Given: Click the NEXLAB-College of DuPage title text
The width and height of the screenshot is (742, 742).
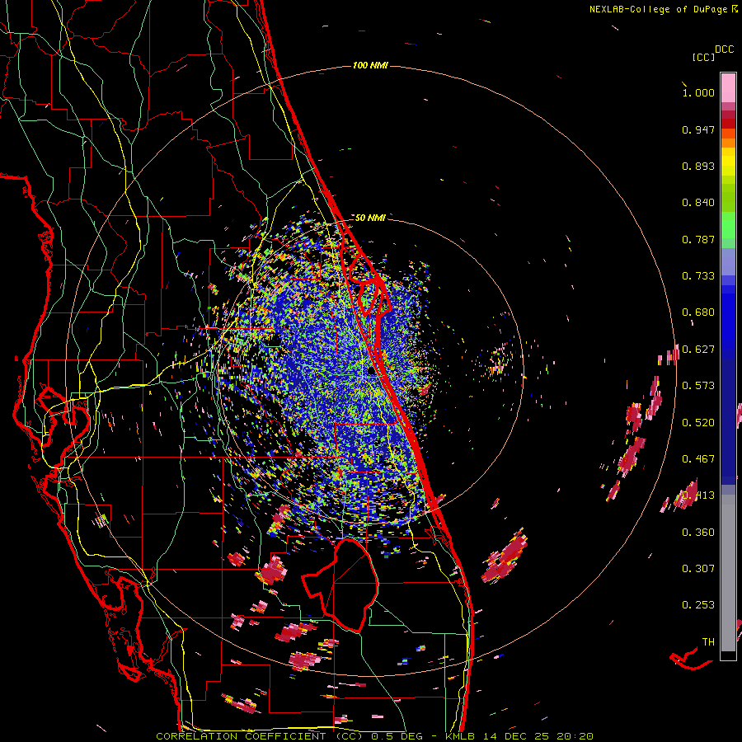Looking at the screenshot, I should tap(658, 9).
